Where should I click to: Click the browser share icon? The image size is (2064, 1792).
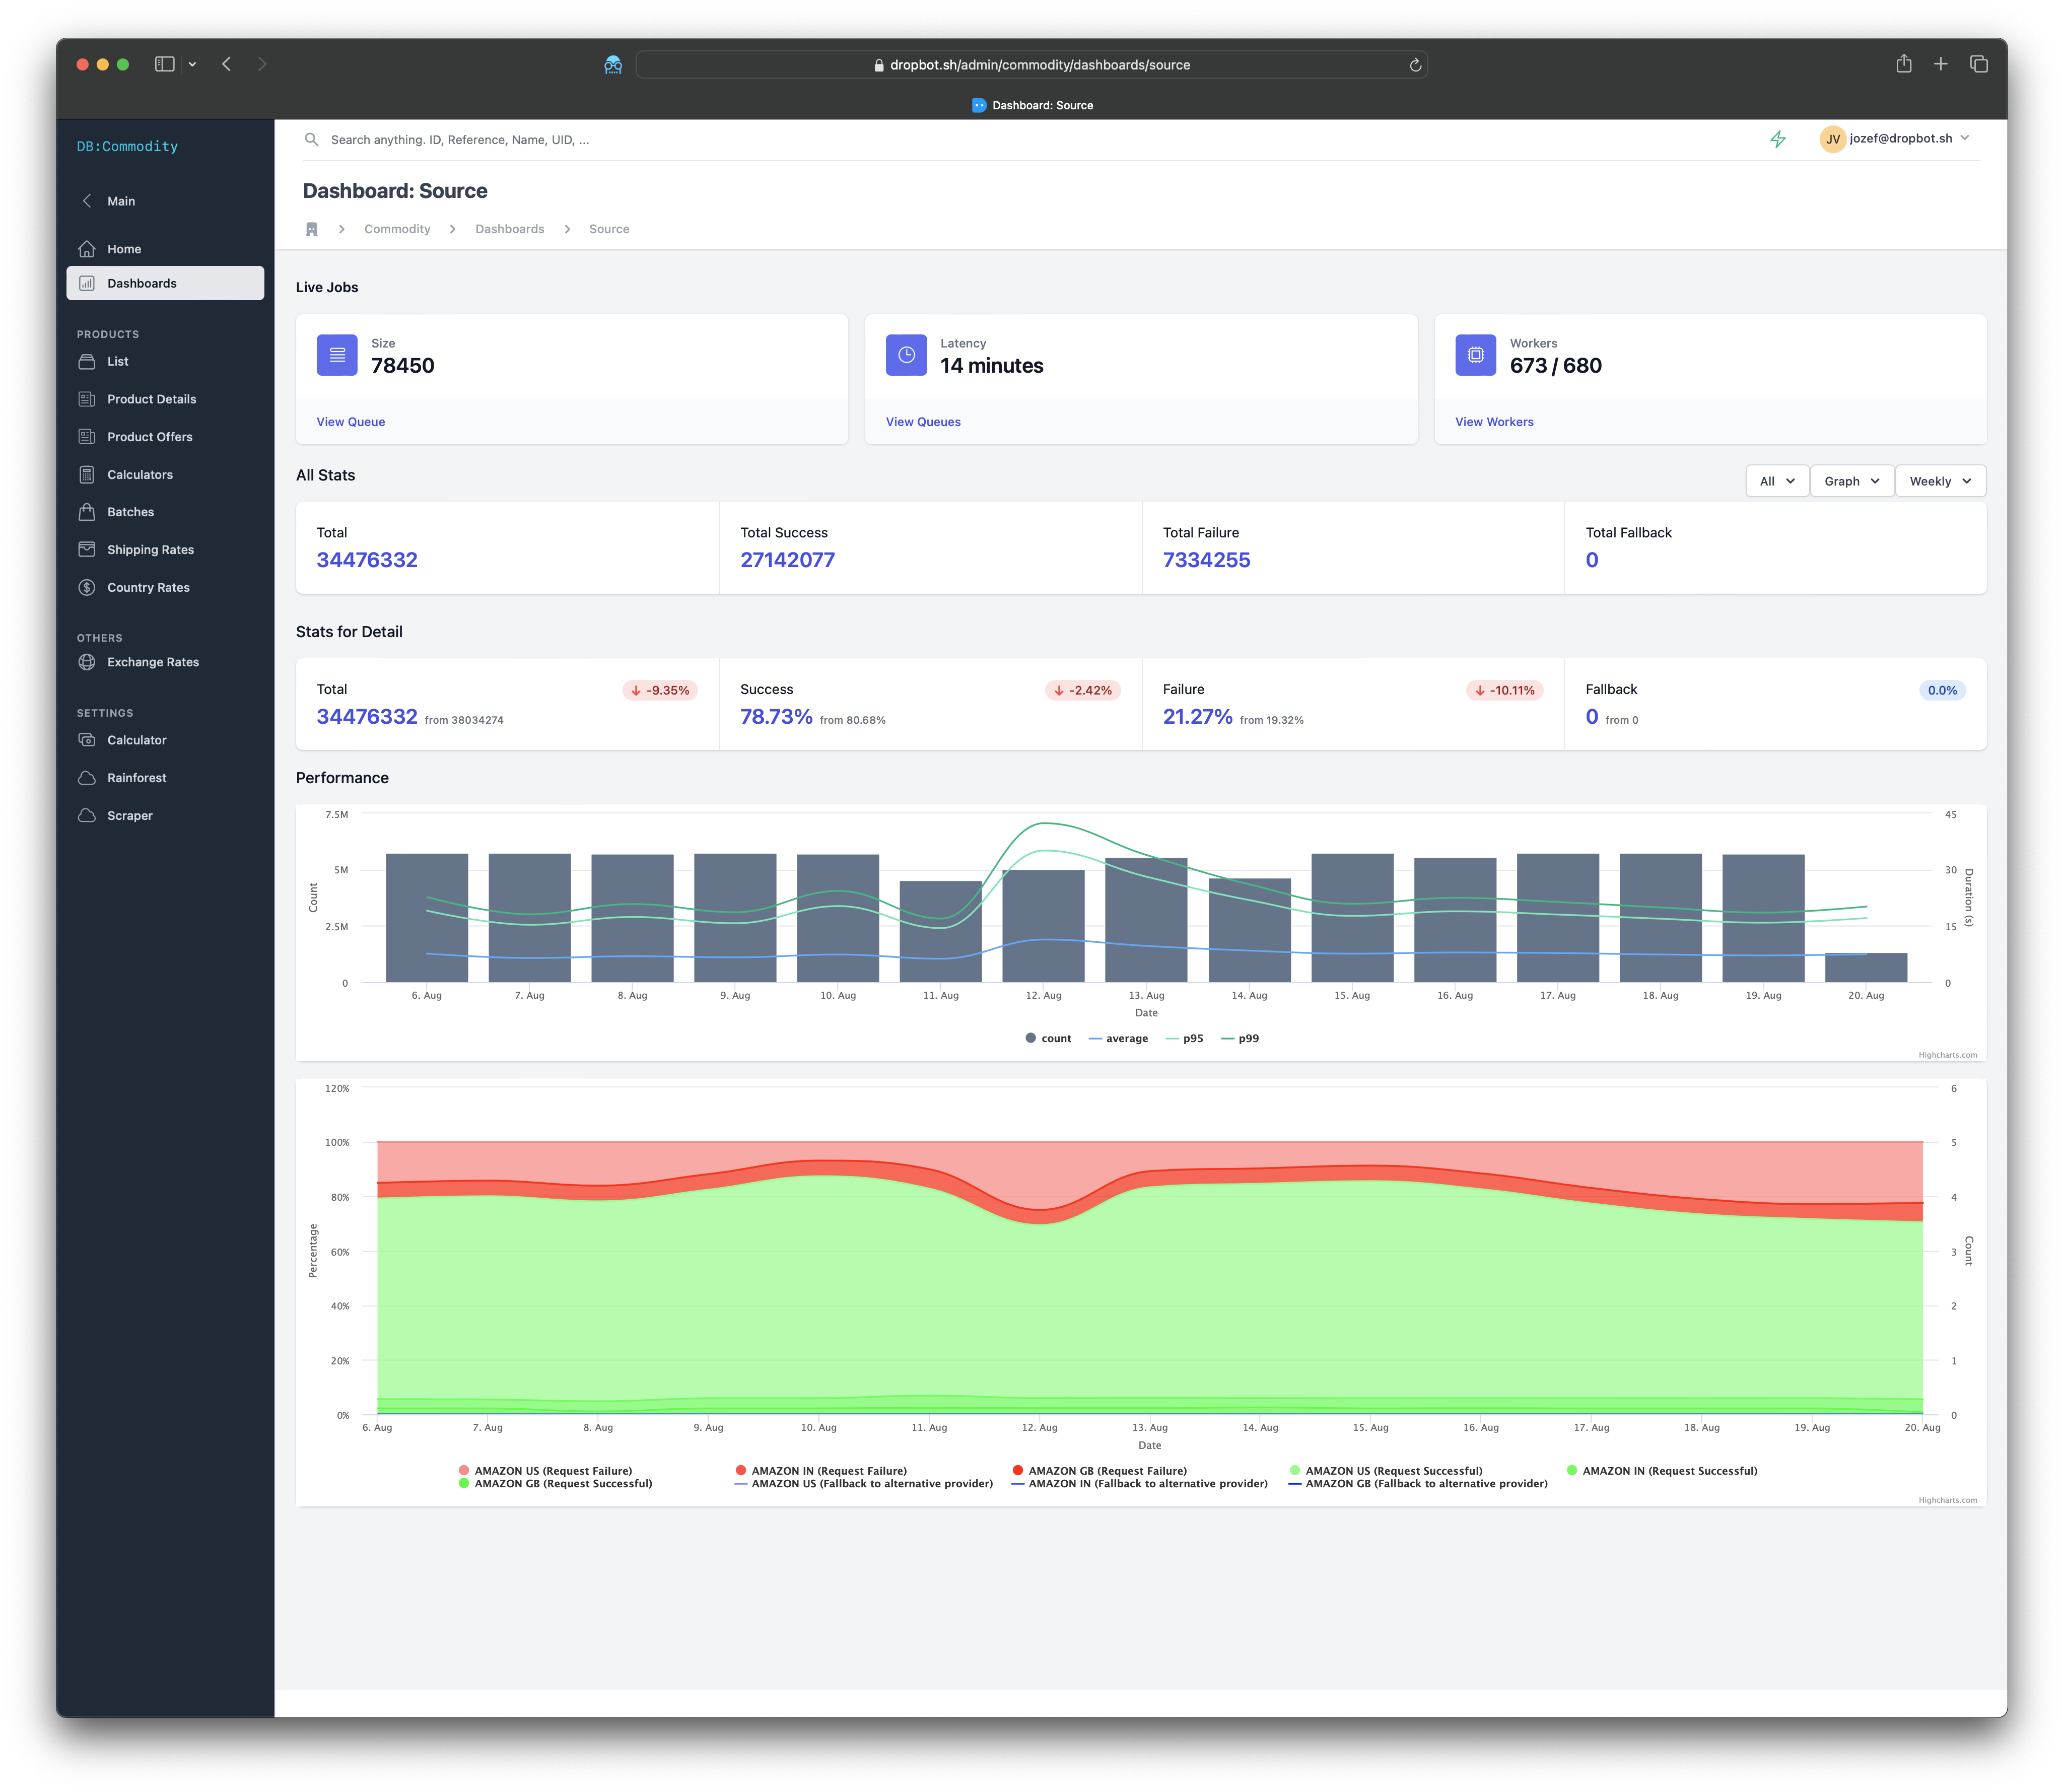coord(1904,64)
